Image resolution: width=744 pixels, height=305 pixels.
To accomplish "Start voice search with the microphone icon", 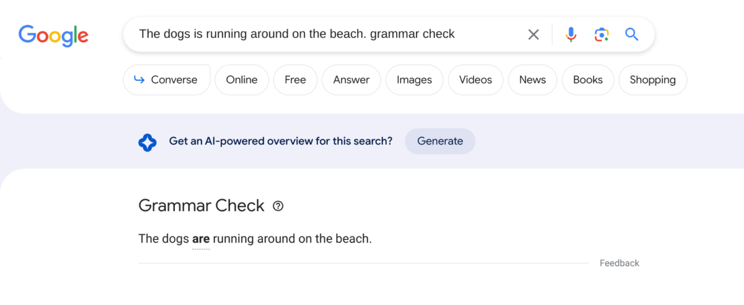I will click(571, 35).
